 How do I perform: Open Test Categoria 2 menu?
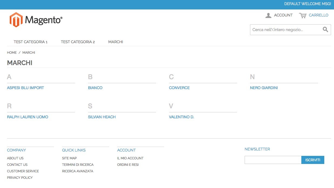(x=78, y=42)
